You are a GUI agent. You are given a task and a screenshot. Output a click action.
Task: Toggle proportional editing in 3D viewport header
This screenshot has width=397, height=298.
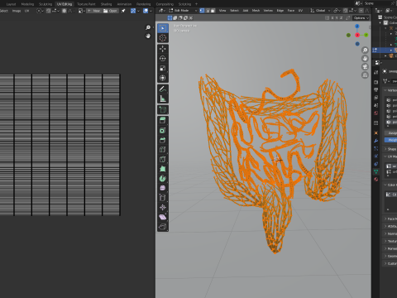[x=361, y=11]
